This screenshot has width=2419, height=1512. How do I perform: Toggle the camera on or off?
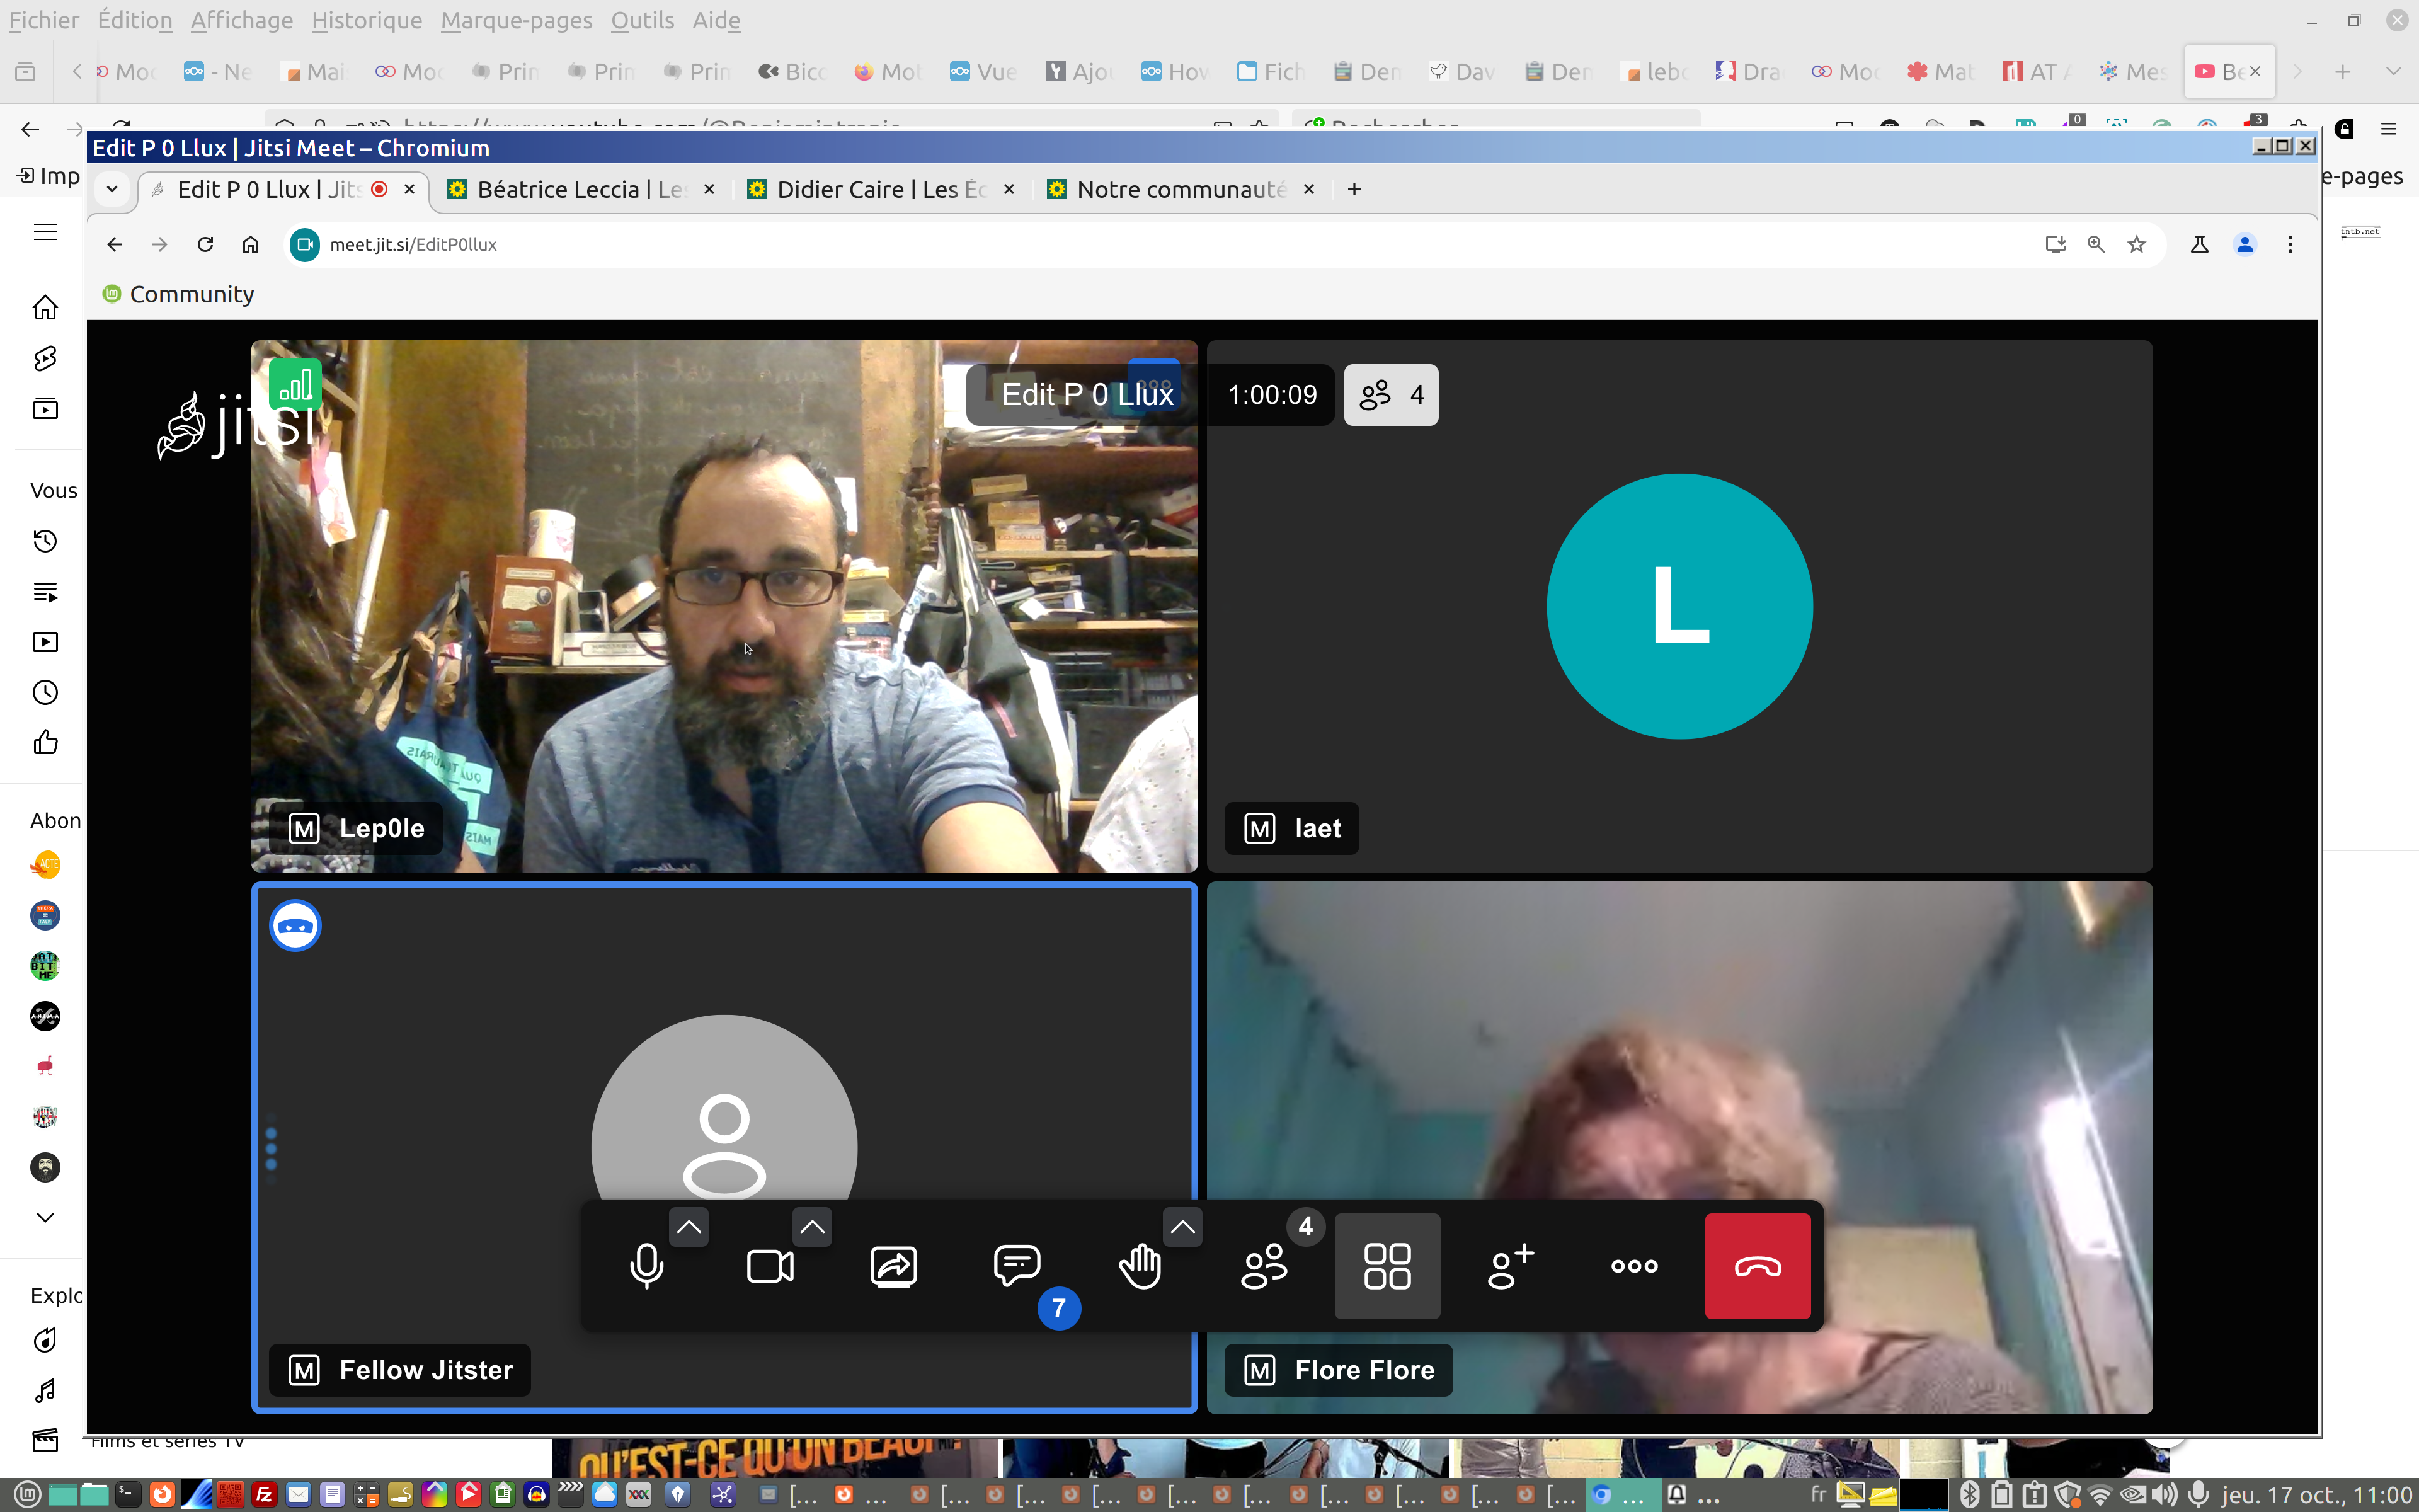770,1266
